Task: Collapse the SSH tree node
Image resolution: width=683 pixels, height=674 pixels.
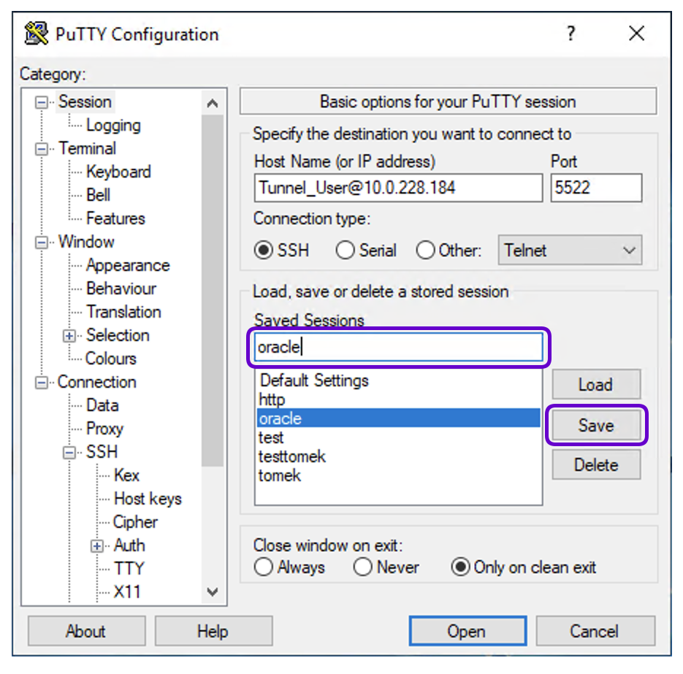Action: (70, 453)
